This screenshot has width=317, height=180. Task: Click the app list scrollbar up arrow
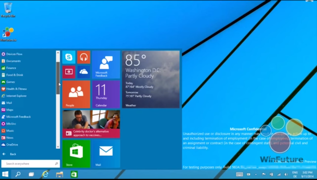58,53
